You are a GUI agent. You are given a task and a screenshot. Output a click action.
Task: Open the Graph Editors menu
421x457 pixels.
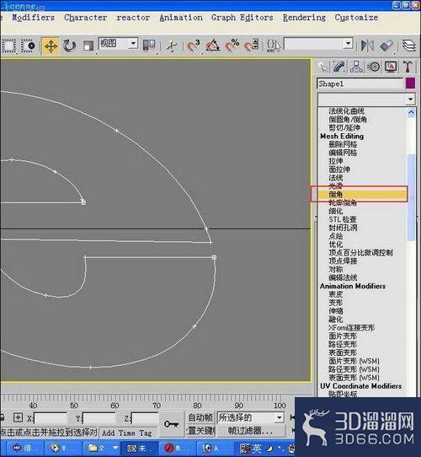[242, 18]
